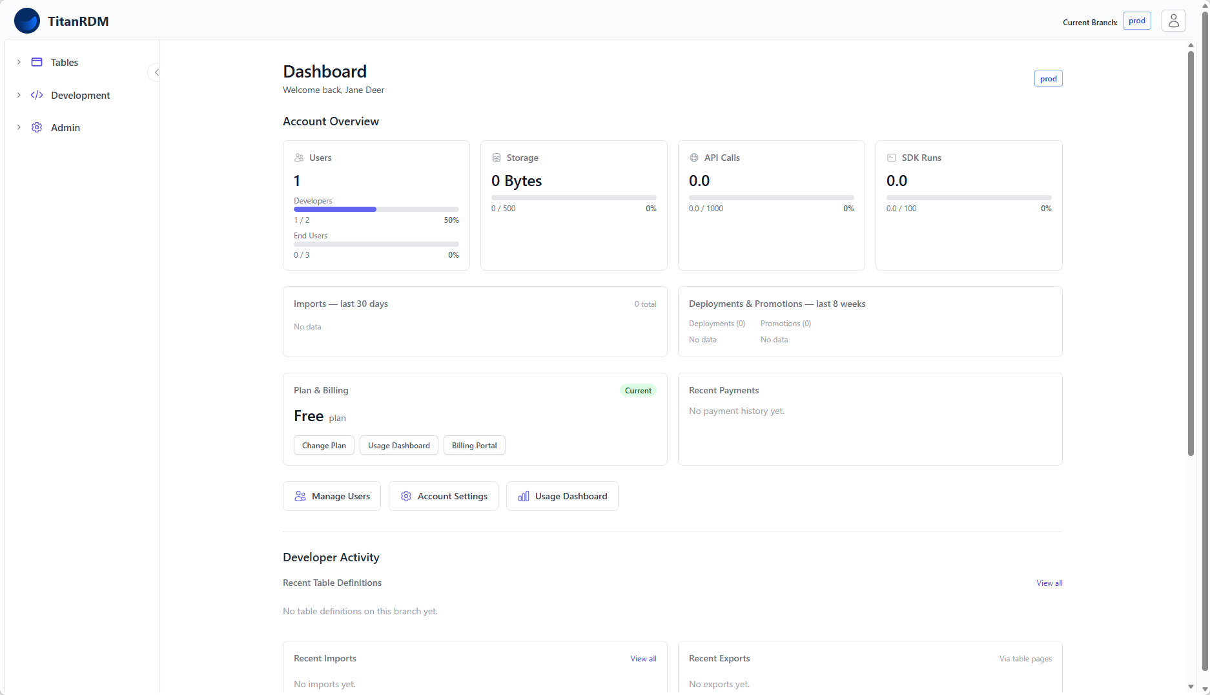Click the 'Promotions (0)' label

pyautogui.click(x=786, y=323)
